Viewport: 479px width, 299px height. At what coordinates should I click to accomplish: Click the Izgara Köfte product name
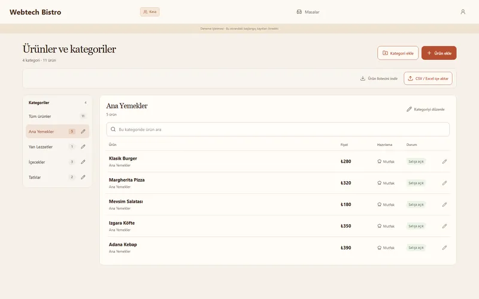pyautogui.click(x=122, y=223)
